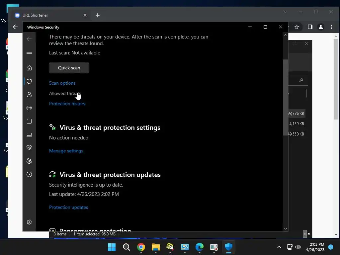The height and width of the screenshot is (255, 340).
Task: Open Chrome profile avatar icon
Action: pyautogui.click(x=321, y=27)
